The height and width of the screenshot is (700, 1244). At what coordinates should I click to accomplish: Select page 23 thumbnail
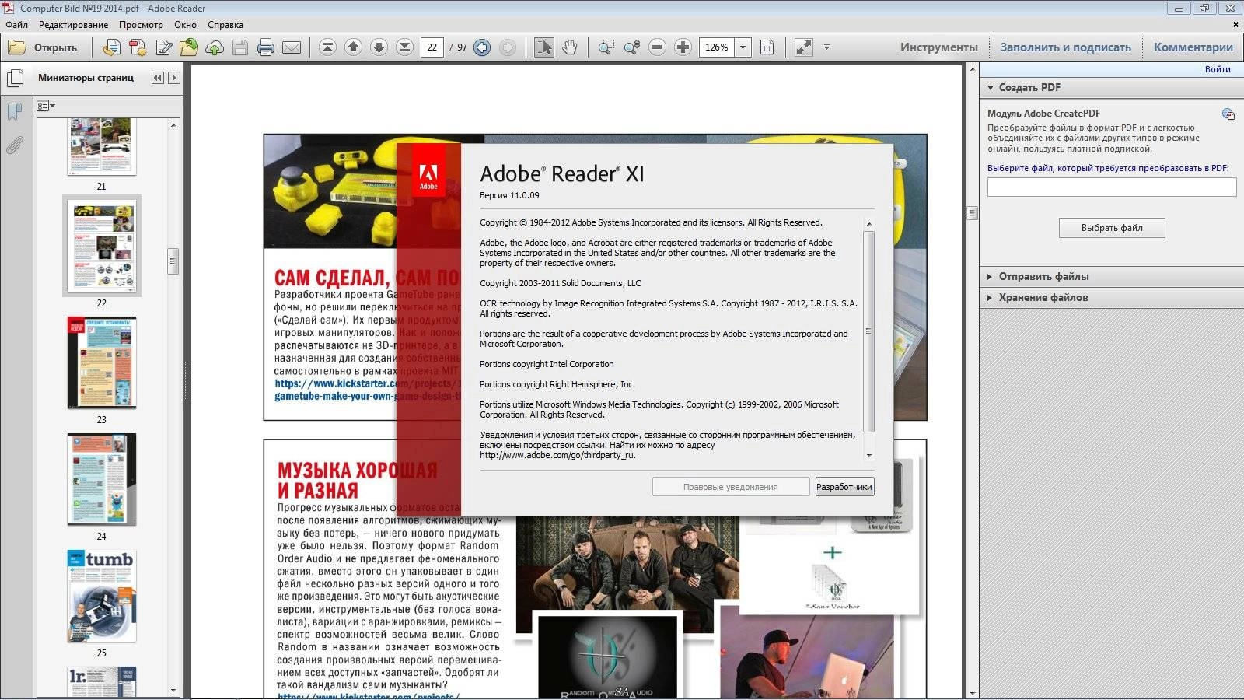(x=102, y=362)
